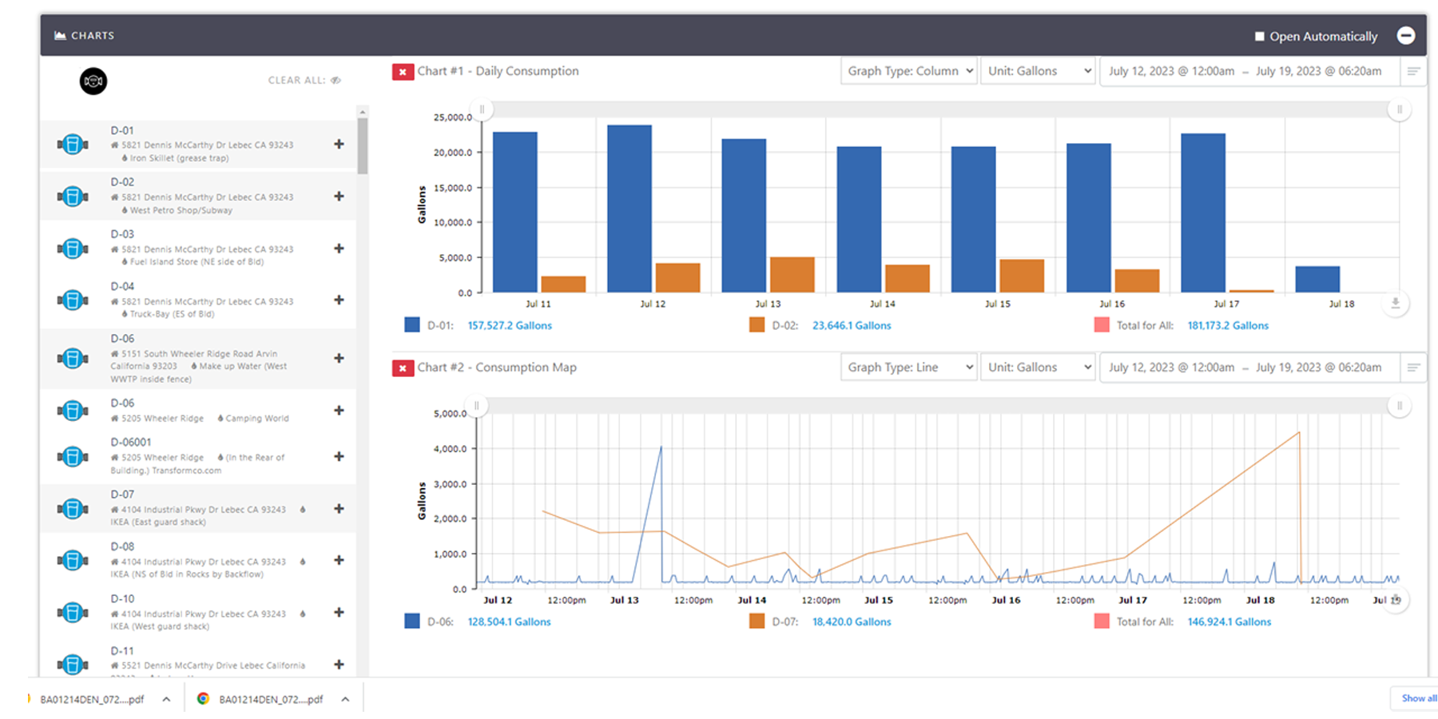The width and height of the screenshot is (1438, 719).
Task: Click D-08 water meter icon
Action: [x=73, y=561]
